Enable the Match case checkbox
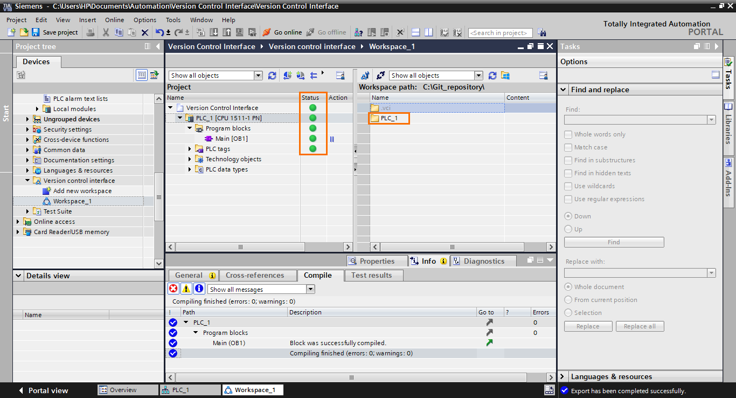This screenshot has height=398, width=736. 568,147
